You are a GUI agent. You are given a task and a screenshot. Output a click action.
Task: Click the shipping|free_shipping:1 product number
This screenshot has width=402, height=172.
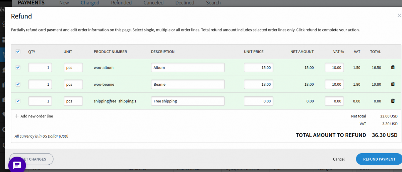point(115,101)
